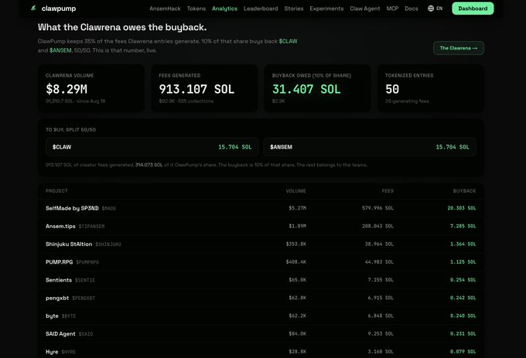The image size is (526, 358).
Task: Click the BUYBACK column header
Action: (x=464, y=191)
